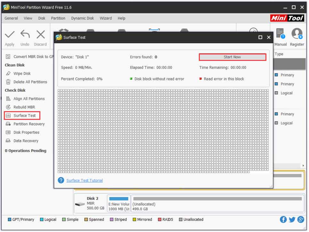The width and height of the screenshot is (309, 232).
Task: Open the Surface Test Tutorial link
Action: click(x=84, y=180)
